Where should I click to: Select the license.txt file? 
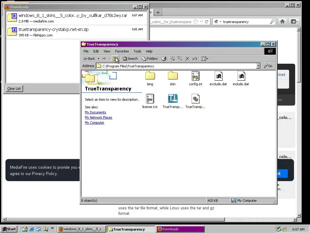coord(150,101)
